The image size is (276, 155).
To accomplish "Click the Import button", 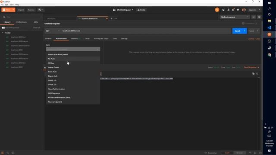I will click(21, 10).
